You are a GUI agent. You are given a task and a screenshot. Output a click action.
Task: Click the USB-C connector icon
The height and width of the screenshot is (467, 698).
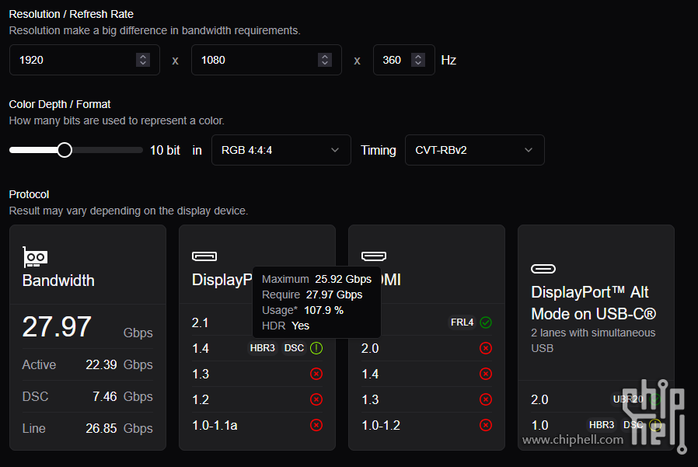click(543, 268)
